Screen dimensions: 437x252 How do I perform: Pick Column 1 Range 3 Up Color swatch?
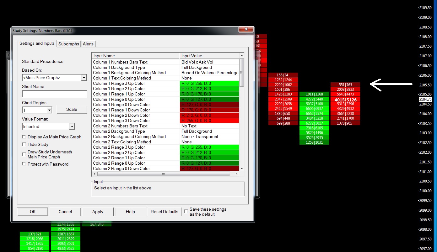point(209,83)
